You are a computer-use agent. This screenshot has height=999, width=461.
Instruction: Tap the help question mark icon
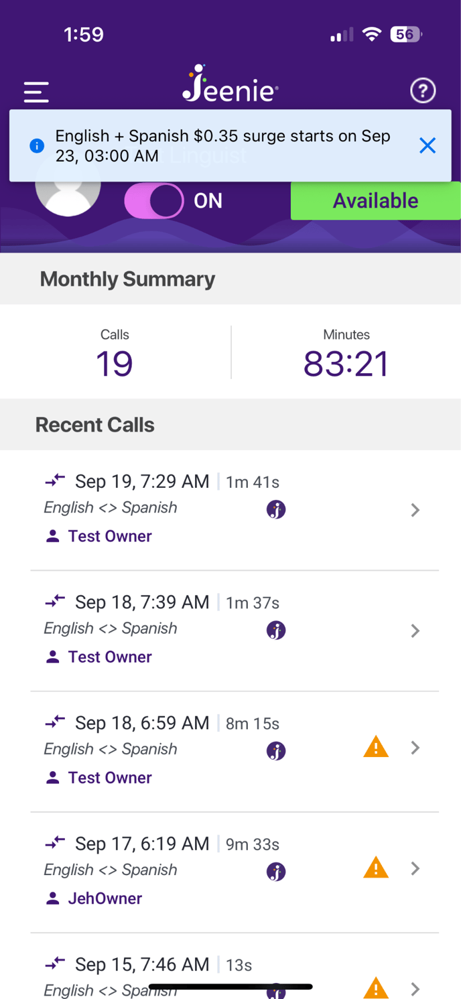click(423, 90)
